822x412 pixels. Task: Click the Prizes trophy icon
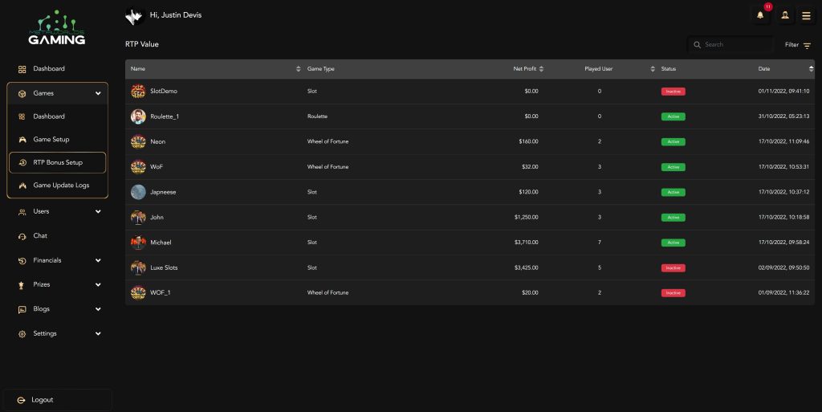tap(22, 285)
